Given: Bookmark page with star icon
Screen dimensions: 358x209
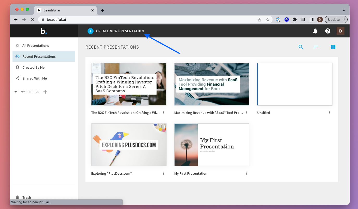Looking at the screenshot, I should [268, 19].
